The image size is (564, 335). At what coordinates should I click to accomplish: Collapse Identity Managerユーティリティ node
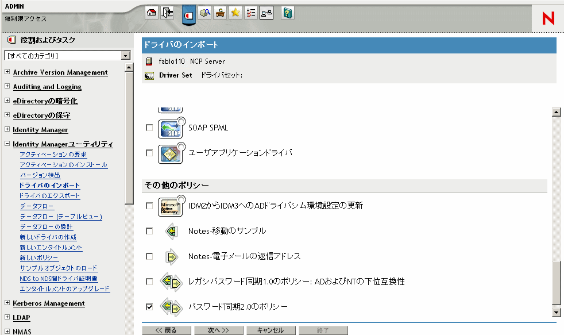7,144
